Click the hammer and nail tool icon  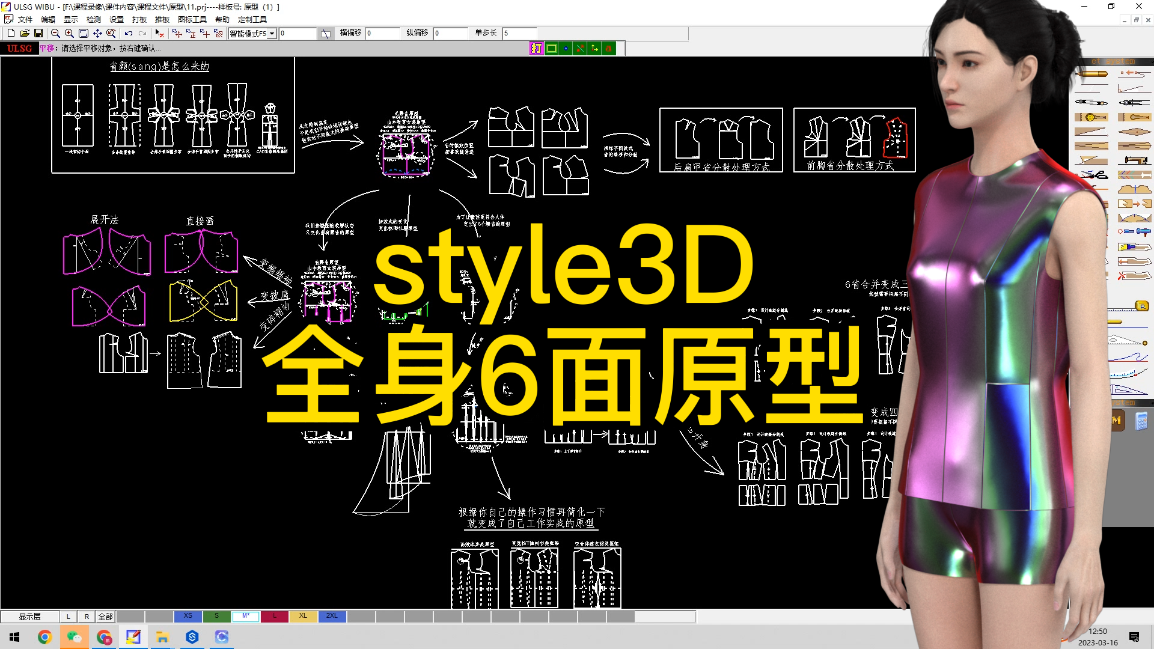point(1134,231)
